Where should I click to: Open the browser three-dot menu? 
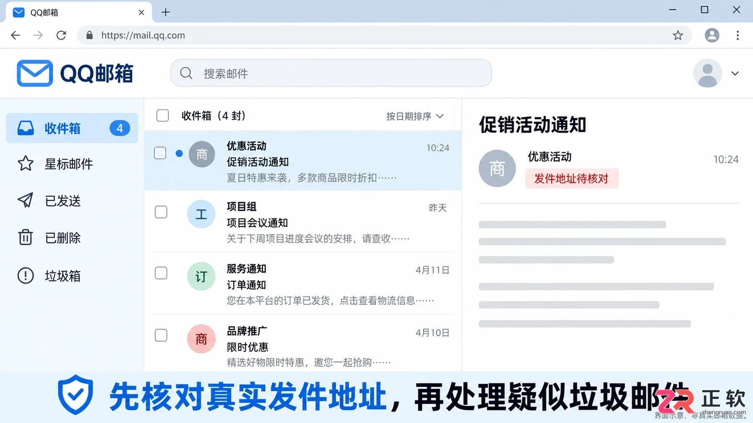click(738, 36)
